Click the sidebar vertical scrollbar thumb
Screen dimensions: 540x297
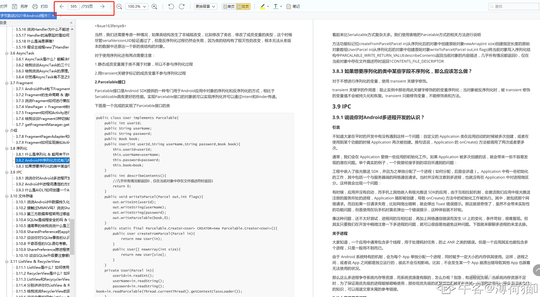[x=72, y=237]
